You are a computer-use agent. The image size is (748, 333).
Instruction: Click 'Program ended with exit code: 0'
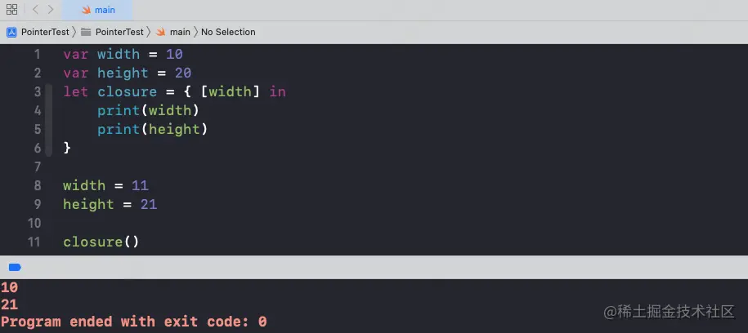pos(133,322)
